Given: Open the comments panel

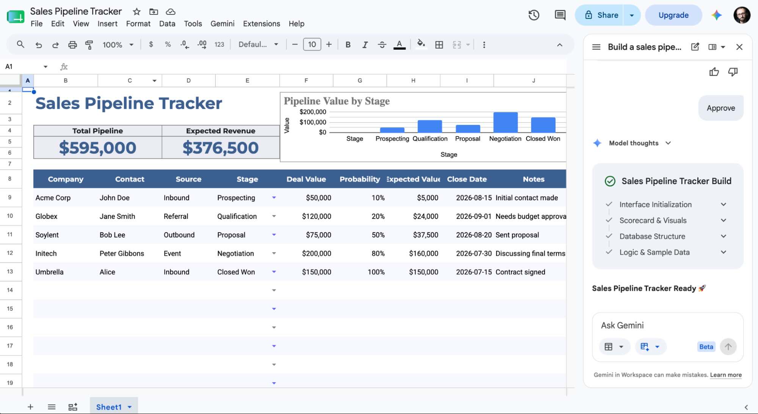Looking at the screenshot, I should [560, 15].
